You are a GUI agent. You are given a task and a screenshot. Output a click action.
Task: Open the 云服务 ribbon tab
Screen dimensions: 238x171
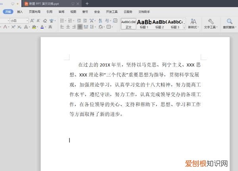pos(128,11)
